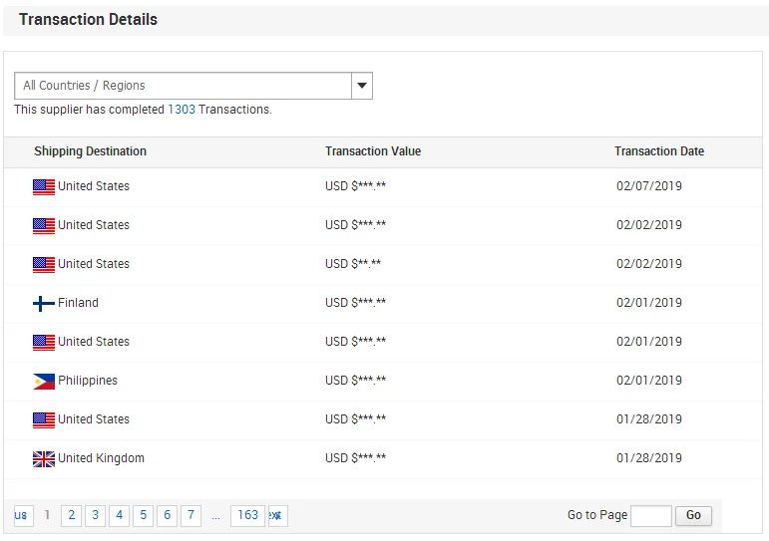The width and height of the screenshot is (769, 541).
Task: Click the Transaction Value column header
Action: pyautogui.click(x=373, y=151)
